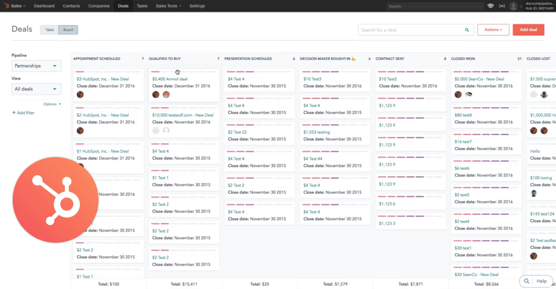Open the Actions dropdown
This screenshot has width=556, height=289.
[493, 30]
